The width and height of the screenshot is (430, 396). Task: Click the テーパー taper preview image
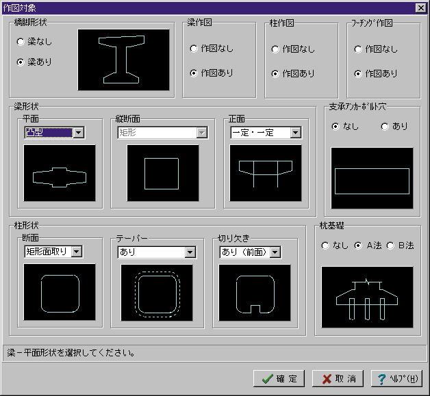pyautogui.click(x=157, y=292)
